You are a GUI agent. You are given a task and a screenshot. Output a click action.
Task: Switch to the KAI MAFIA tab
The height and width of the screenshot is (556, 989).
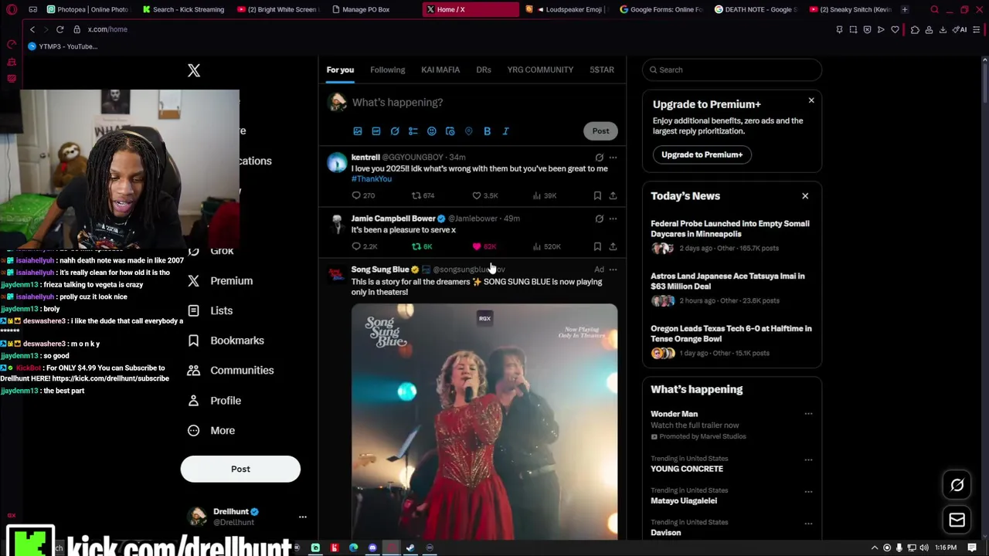tap(440, 69)
